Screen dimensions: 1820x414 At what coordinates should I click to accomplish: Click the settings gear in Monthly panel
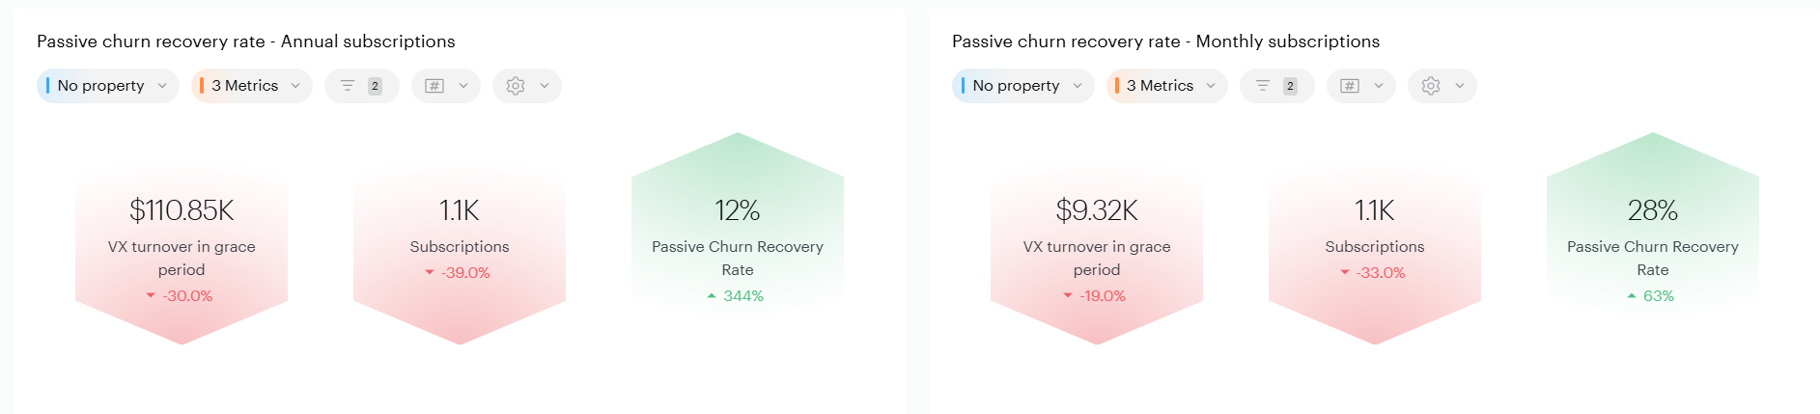pyautogui.click(x=1431, y=86)
